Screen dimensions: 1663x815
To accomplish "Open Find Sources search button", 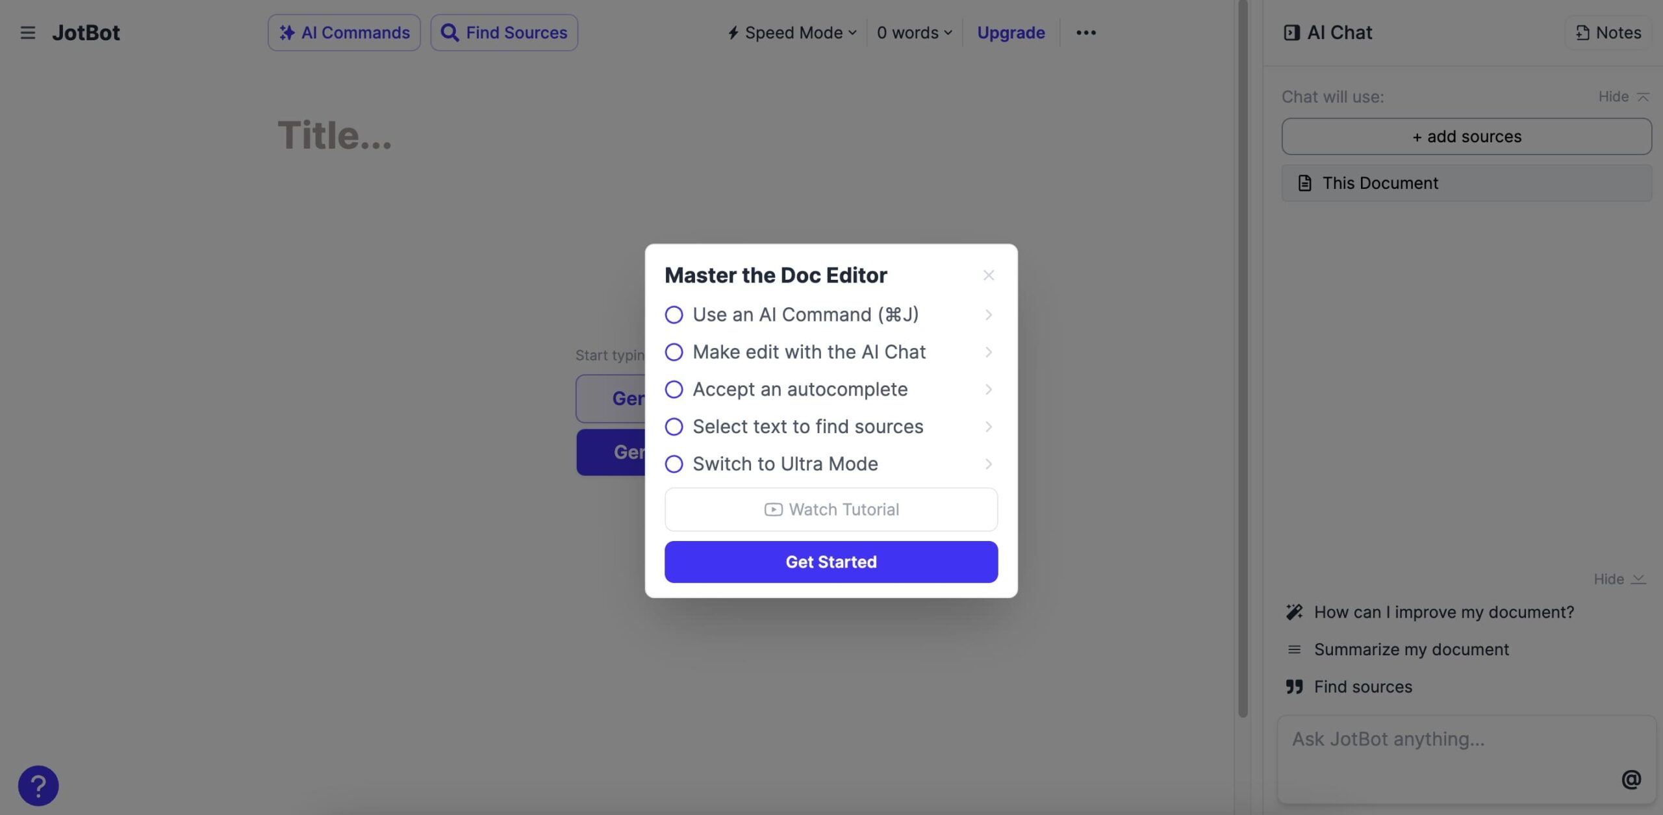I will pos(504,32).
